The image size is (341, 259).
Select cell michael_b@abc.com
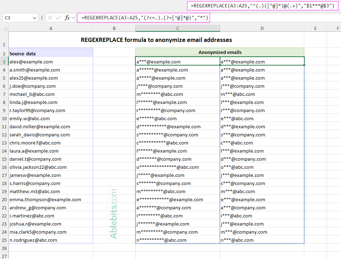pyautogui.click(x=51, y=94)
